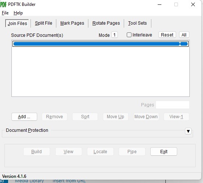The height and width of the screenshot is (183, 203).
Task: Click the Build button
Action: pos(36,152)
